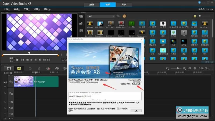215x121 pixels.
Task: Choose the 彩色笔 filter thumbnail
Action: [173, 33]
